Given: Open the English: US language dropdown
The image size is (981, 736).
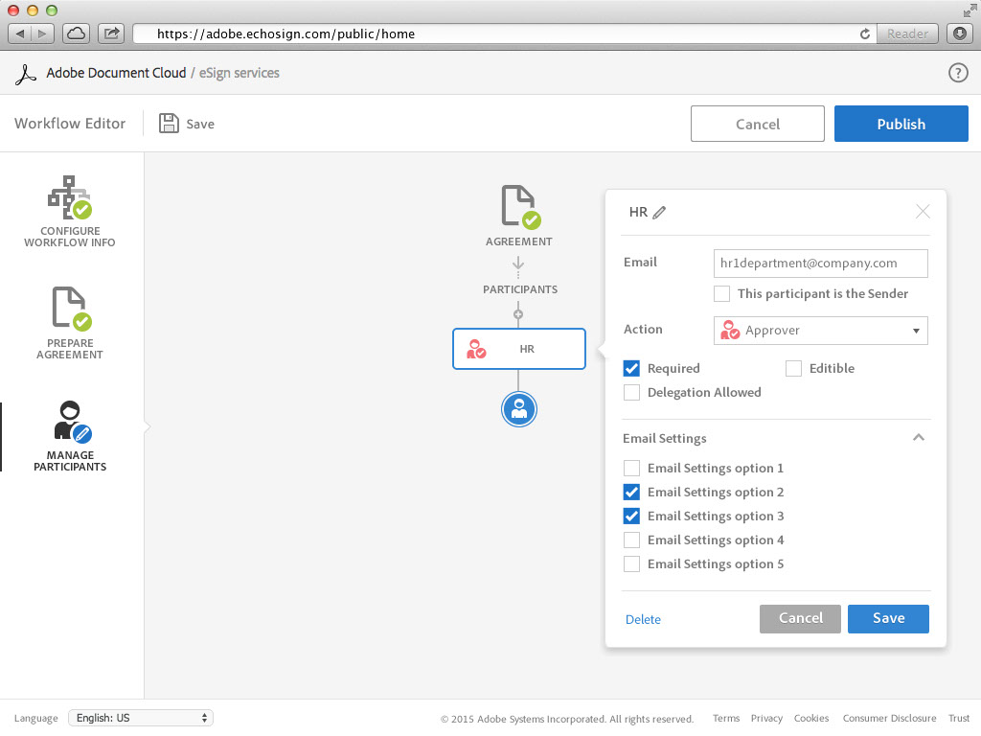Looking at the screenshot, I should 141,718.
